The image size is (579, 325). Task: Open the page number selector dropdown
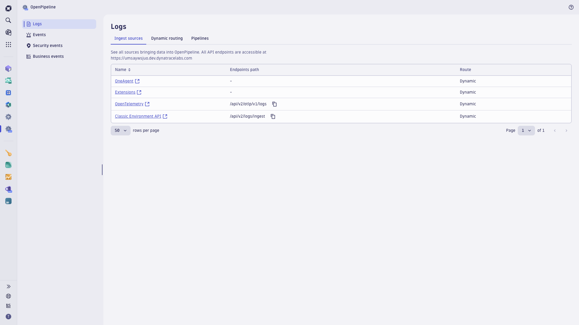[x=526, y=130]
